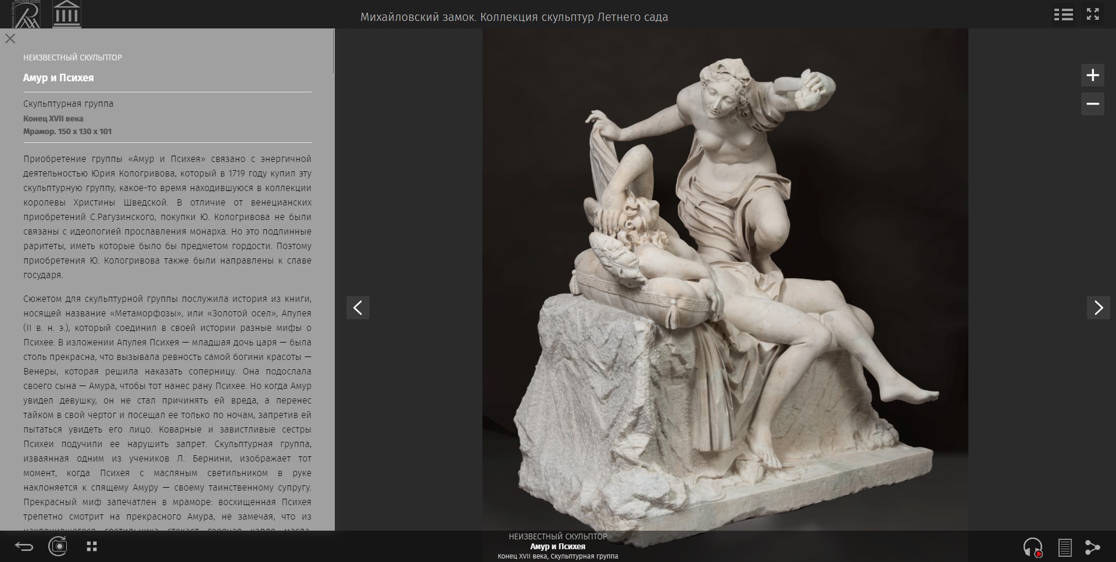Viewport: 1116px width, 562px height.
Task: Open the museum building icon
Action: tap(66, 14)
